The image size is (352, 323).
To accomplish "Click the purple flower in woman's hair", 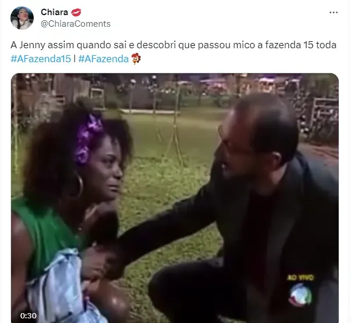I will 88,138.
